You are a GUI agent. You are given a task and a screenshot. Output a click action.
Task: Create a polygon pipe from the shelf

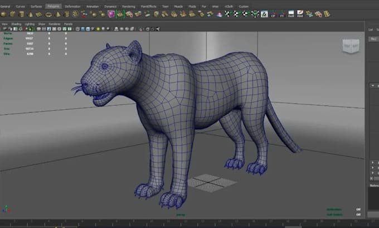point(66,14)
